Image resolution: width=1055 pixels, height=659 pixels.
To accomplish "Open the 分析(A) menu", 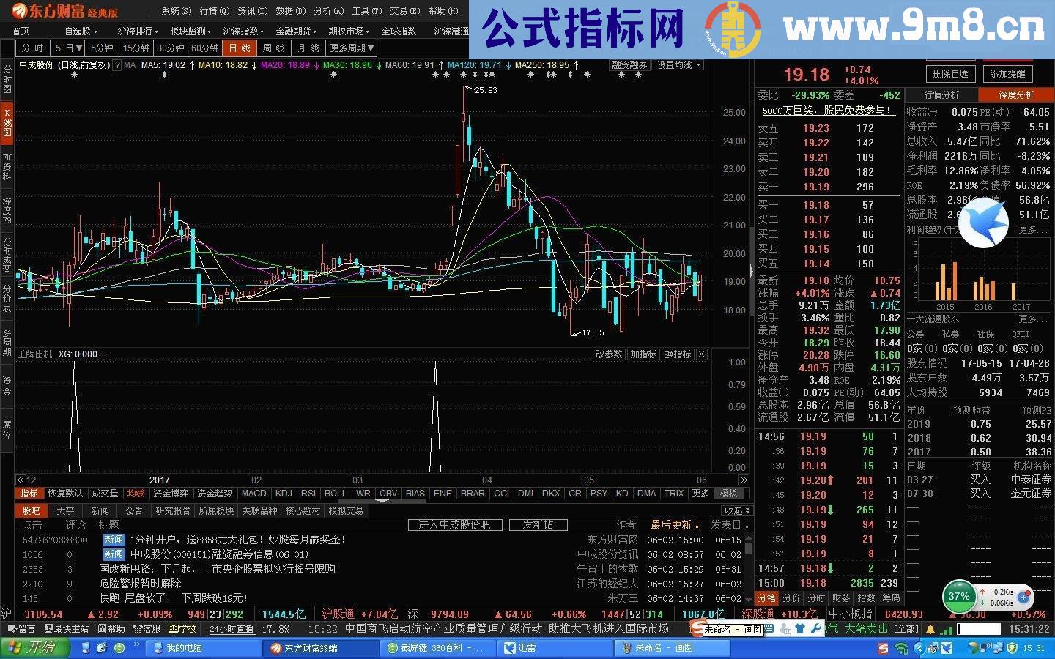I will pyautogui.click(x=328, y=11).
